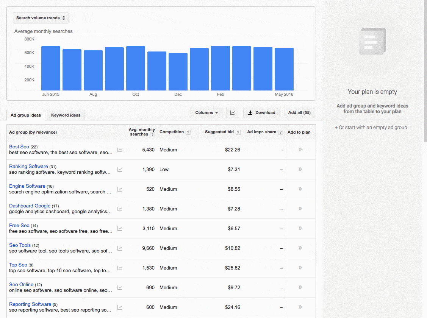Image resolution: width=427 pixels, height=318 pixels.
Task: Show trend chart for Dashboard Google row
Action: (120, 209)
